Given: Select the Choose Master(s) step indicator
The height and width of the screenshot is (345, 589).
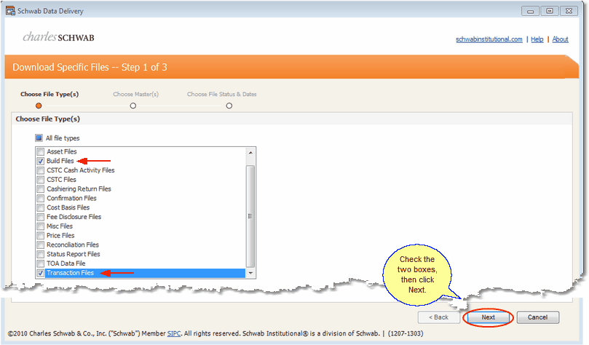Looking at the screenshot, I should click(x=133, y=106).
